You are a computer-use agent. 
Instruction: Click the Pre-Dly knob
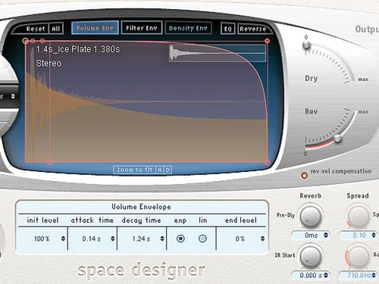[x=311, y=217]
